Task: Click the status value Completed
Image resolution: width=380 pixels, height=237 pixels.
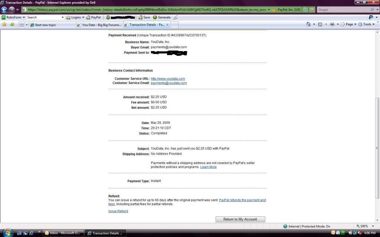Action: (159, 133)
